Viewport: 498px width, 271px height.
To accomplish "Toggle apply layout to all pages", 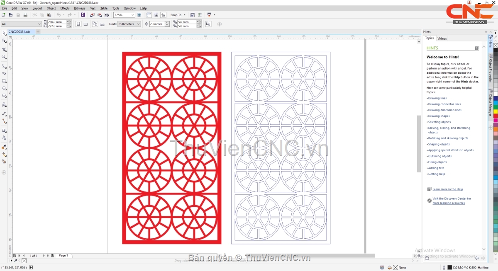I will click(x=95, y=24).
